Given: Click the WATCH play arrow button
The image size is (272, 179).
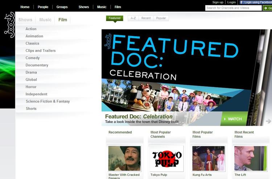Looking at the screenshot, I should (x=234, y=119).
